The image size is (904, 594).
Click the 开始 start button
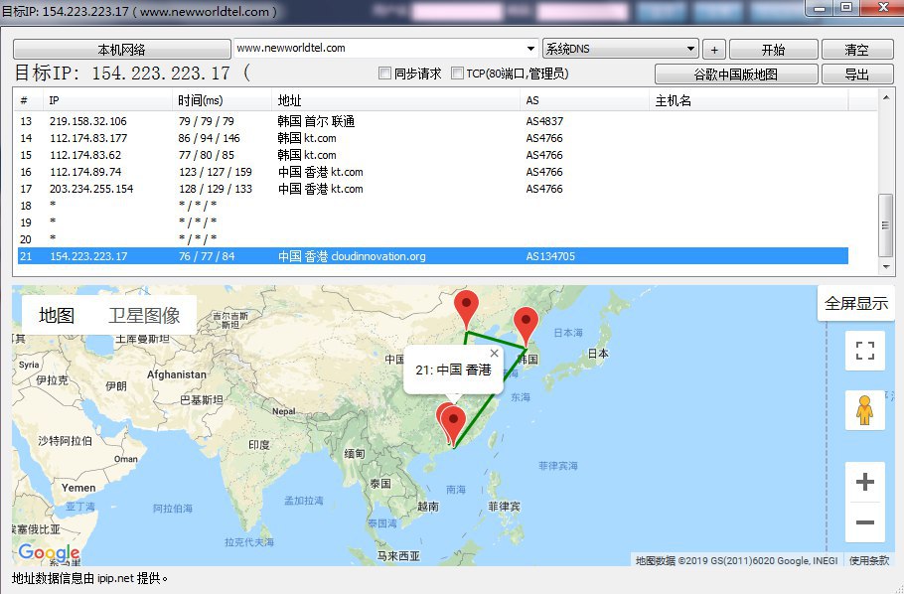pos(772,50)
